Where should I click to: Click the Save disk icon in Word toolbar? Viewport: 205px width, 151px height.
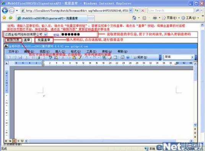click(x=20, y=57)
